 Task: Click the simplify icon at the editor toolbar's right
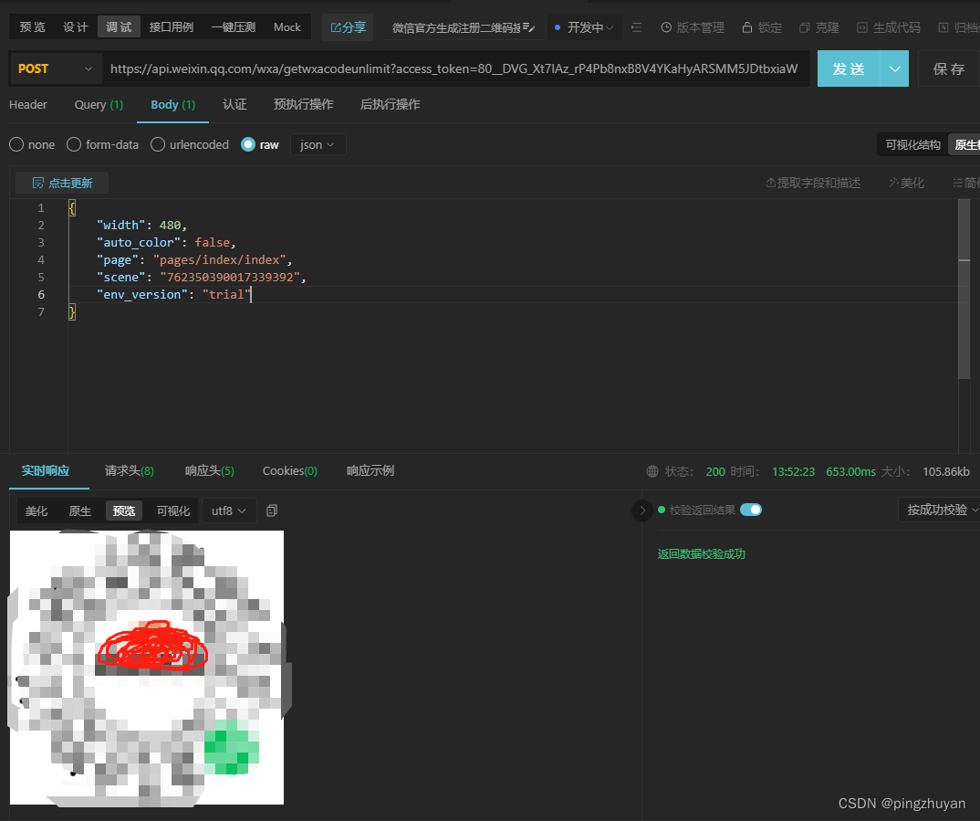click(957, 183)
